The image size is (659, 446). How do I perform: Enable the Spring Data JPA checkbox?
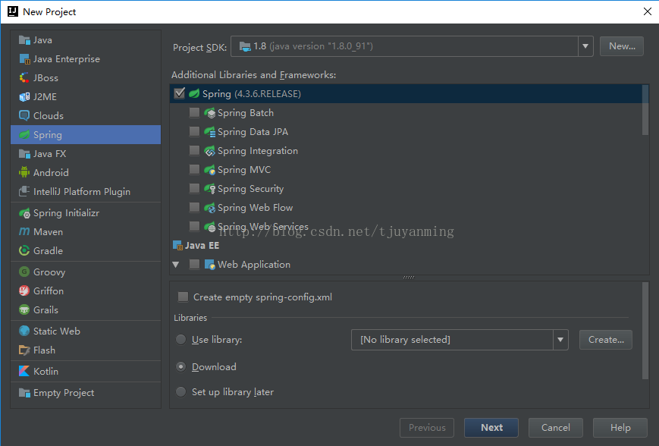click(194, 131)
